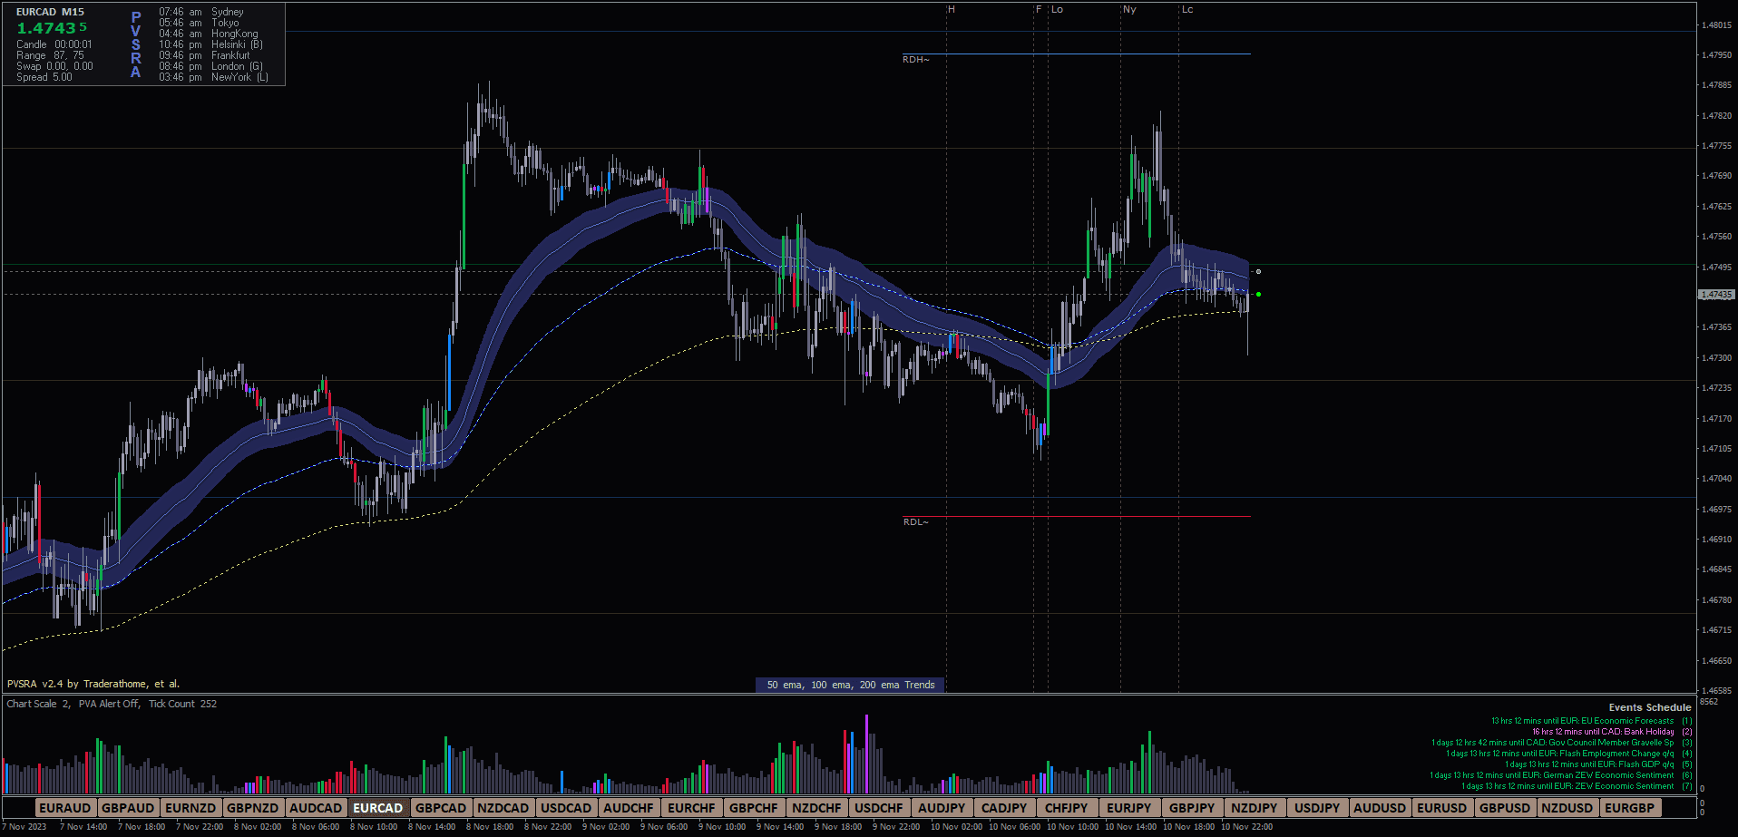This screenshot has height=837, width=1738.
Task: Click the "V" letter in the PVSRA panel
Action: coord(134,28)
